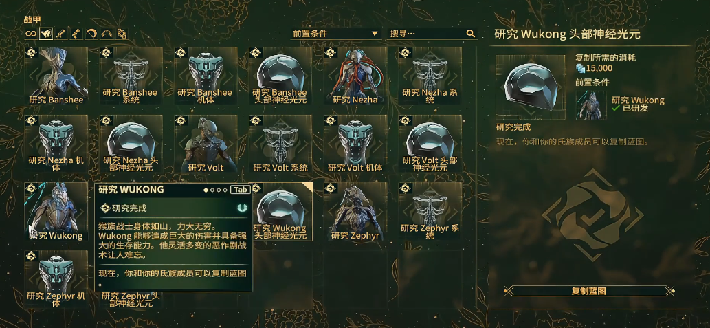This screenshot has width=710, height=328.
Task: Select the infinity 'all' category filter icon
Action: [x=31, y=34]
